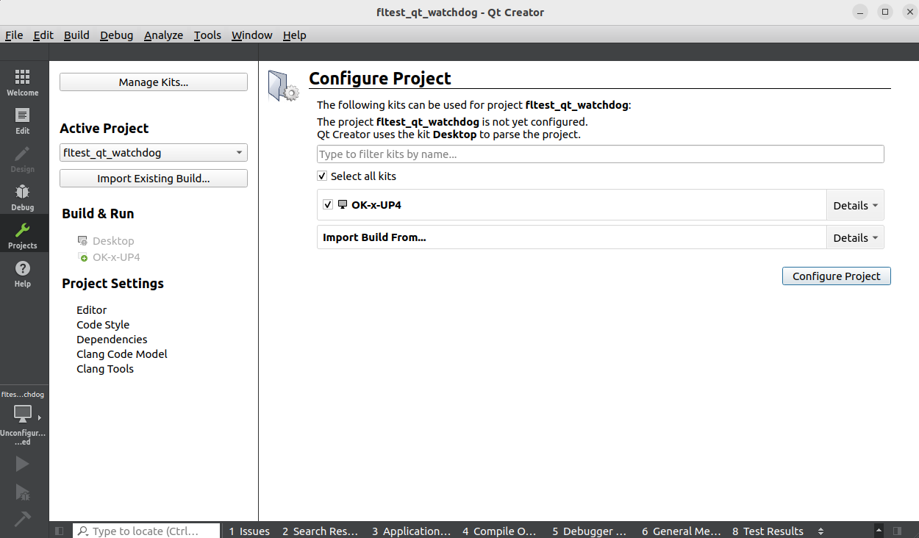Open the Help menu in menu bar

[294, 35]
